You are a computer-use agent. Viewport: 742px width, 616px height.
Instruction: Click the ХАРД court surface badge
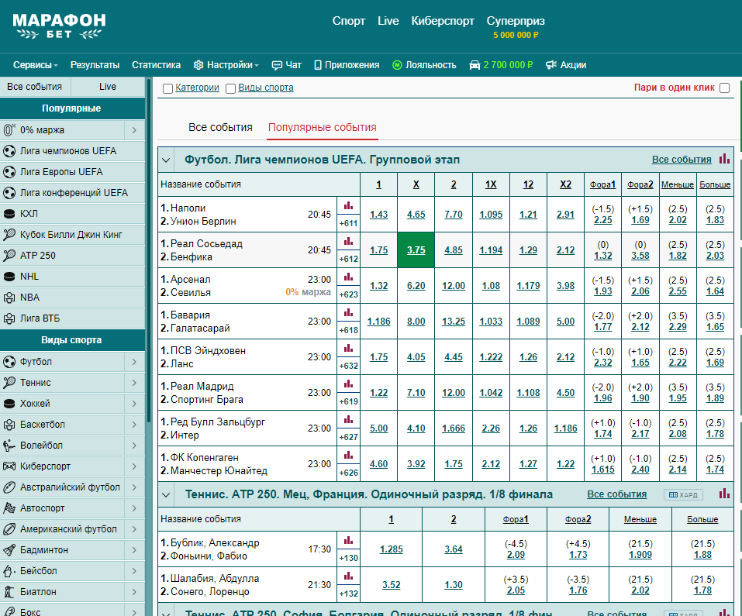click(x=683, y=495)
